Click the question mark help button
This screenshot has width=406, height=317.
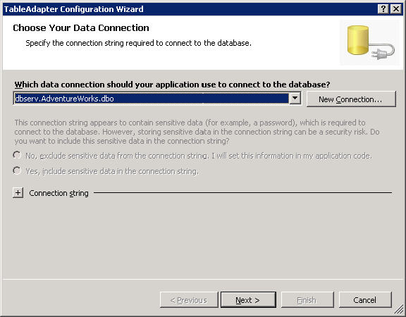click(383, 9)
